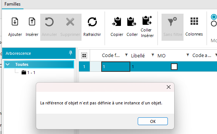
Task: Tick the MO checkbox in row 1
Action: (174, 67)
